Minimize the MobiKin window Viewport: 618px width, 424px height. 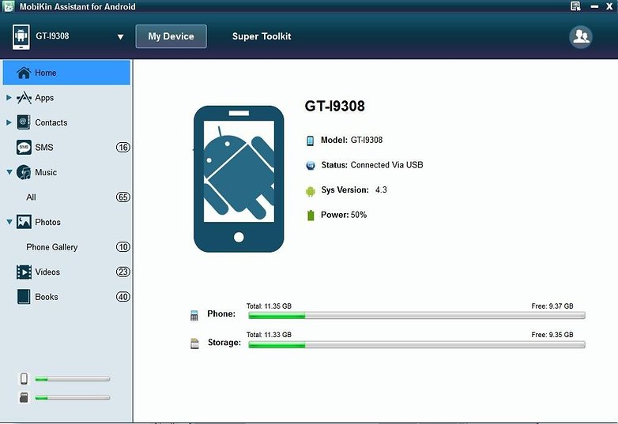click(x=594, y=6)
